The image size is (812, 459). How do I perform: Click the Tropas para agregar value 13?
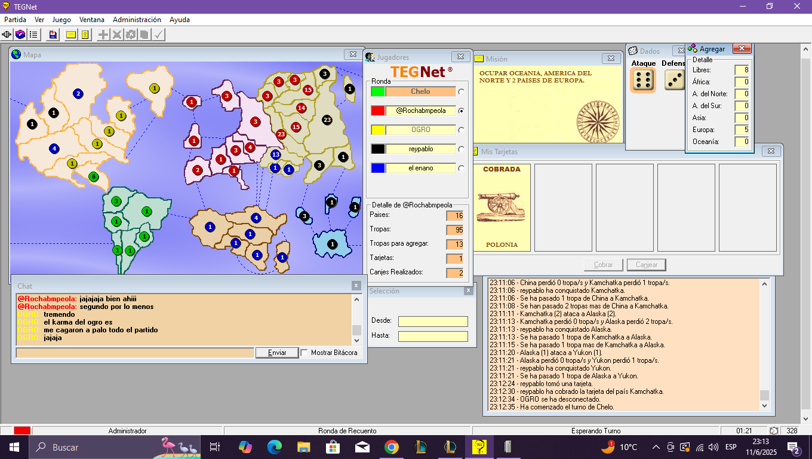coord(455,244)
